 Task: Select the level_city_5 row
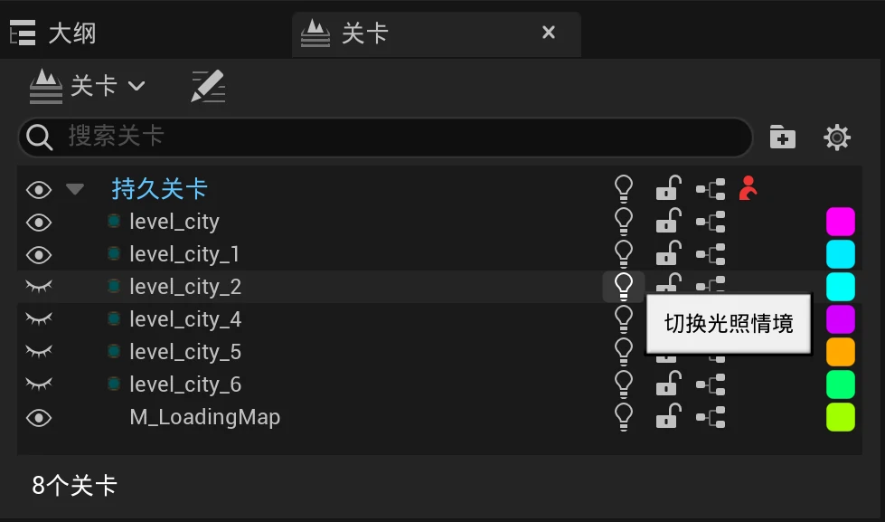pos(439,352)
